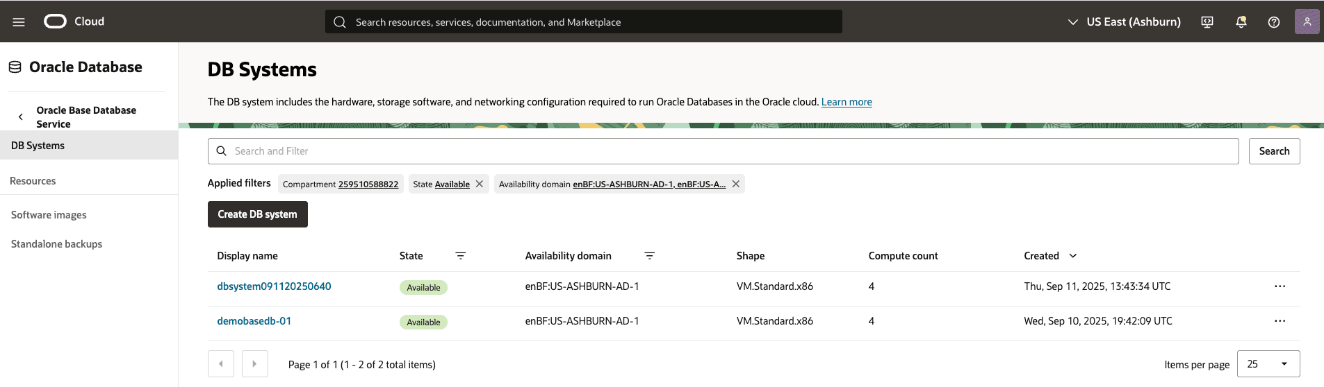Remove the Availability domain filter chip
The height and width of the screenshot is (387, 1324).
(736, 184)
